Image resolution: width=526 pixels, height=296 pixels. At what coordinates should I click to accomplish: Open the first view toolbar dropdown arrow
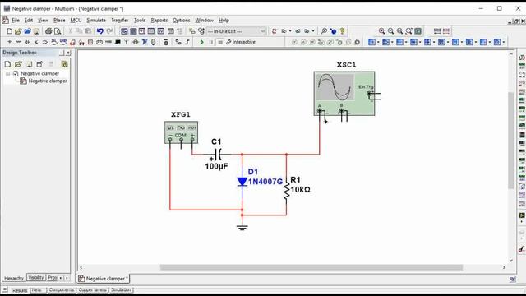(378, 42)
